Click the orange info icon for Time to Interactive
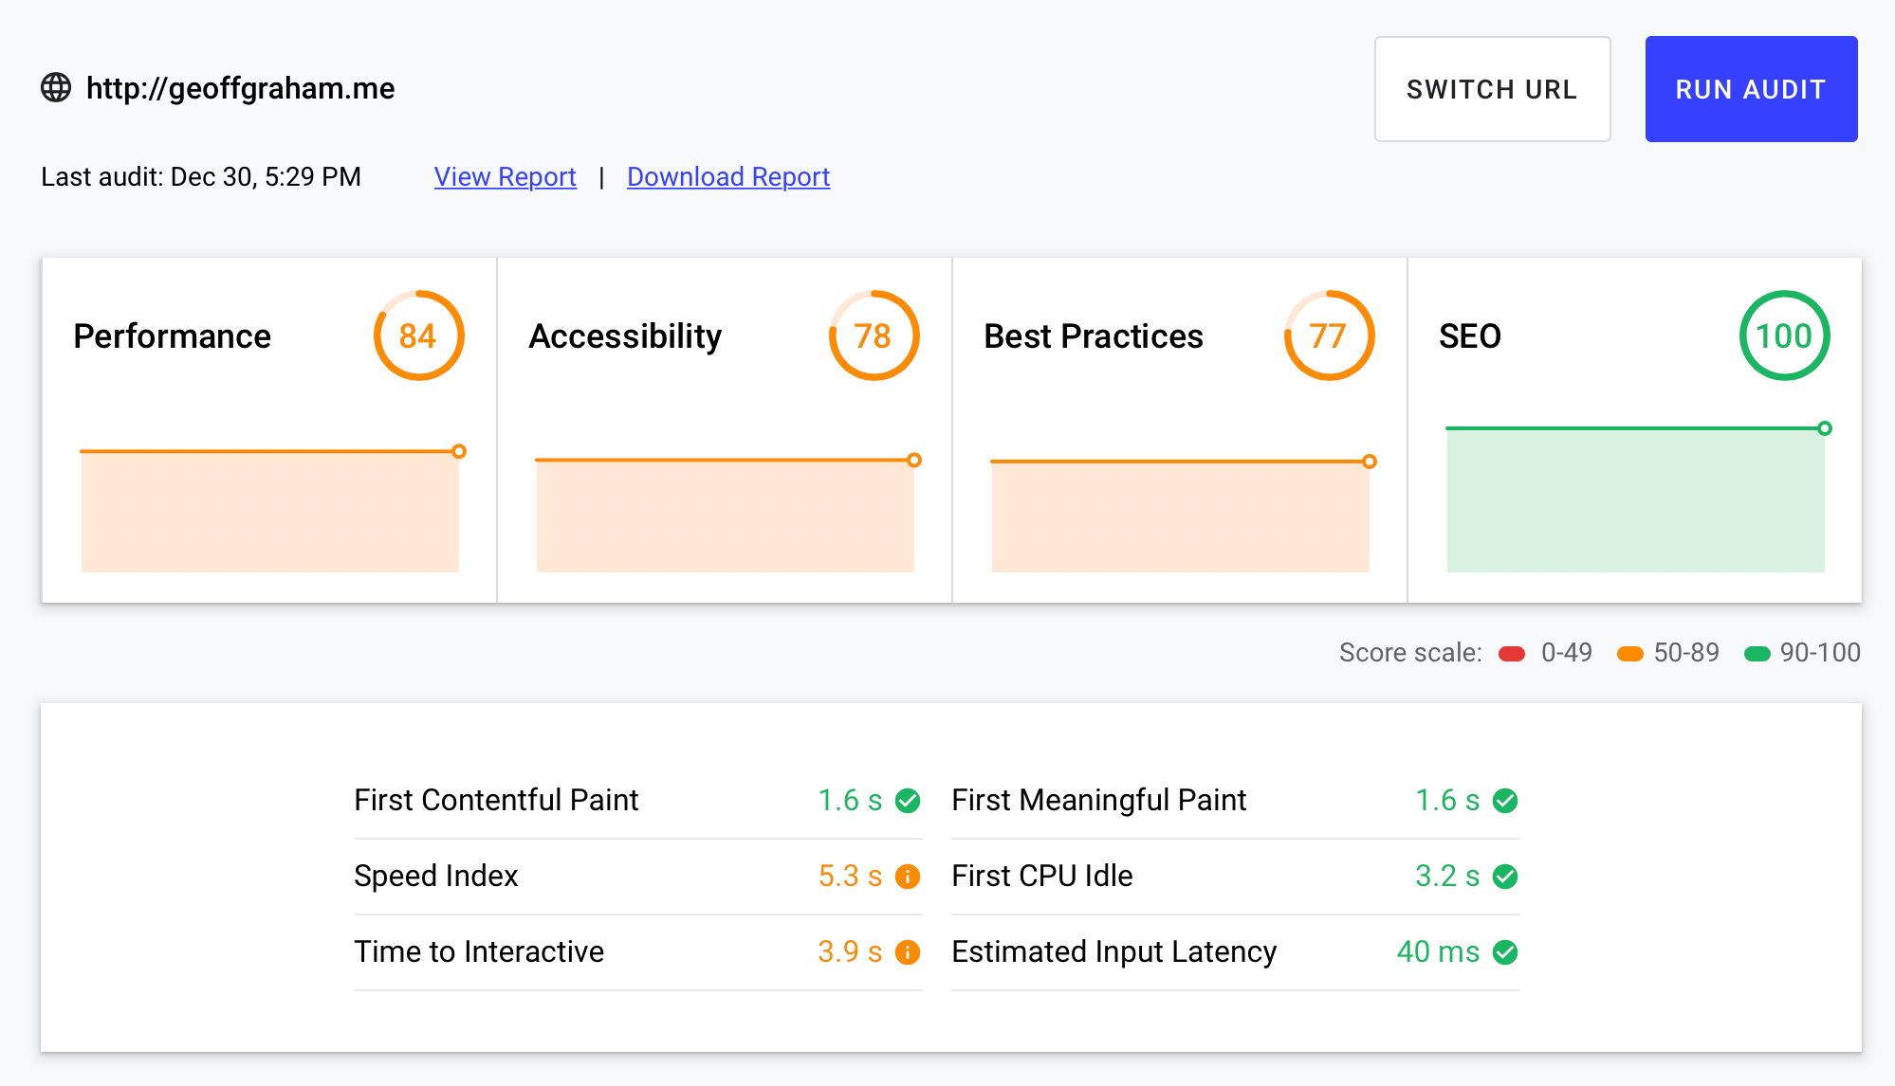The width and height of the screenshot is (1895, 1086). [908, 952]
